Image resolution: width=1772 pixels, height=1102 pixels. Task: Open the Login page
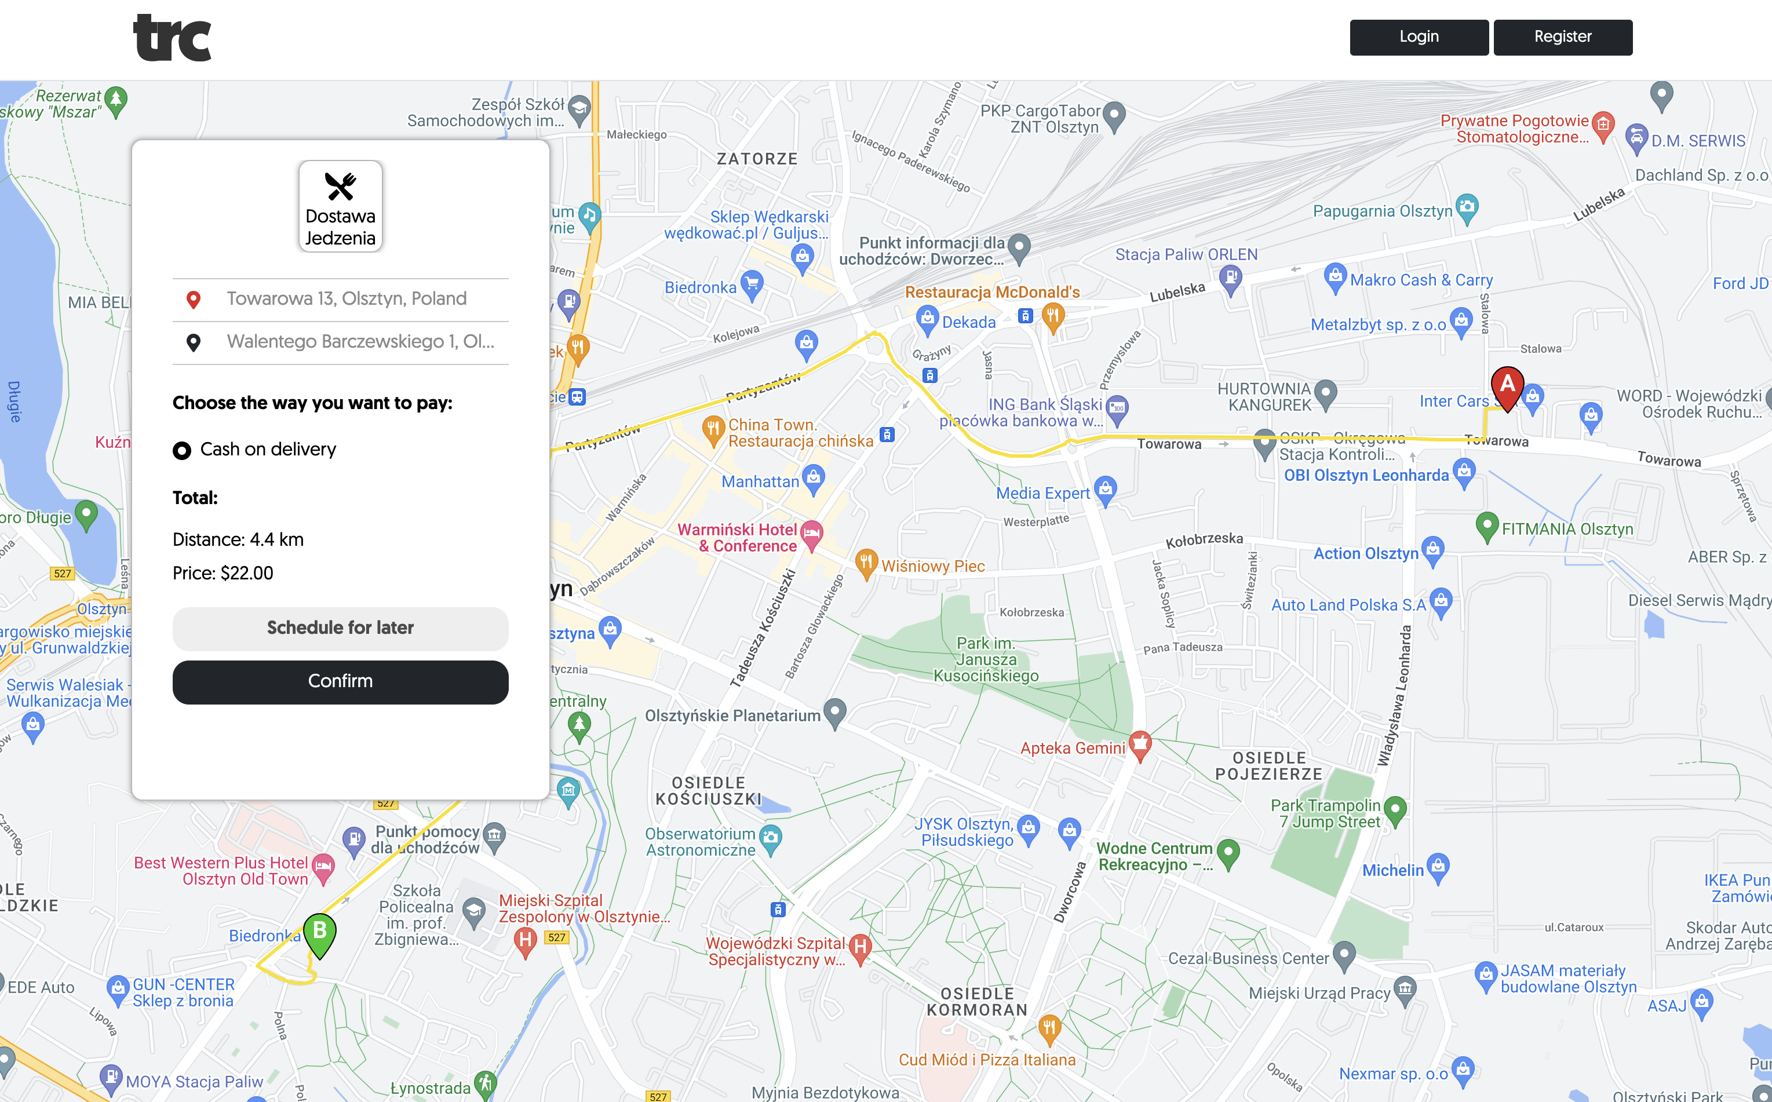tap(1419, 37)
